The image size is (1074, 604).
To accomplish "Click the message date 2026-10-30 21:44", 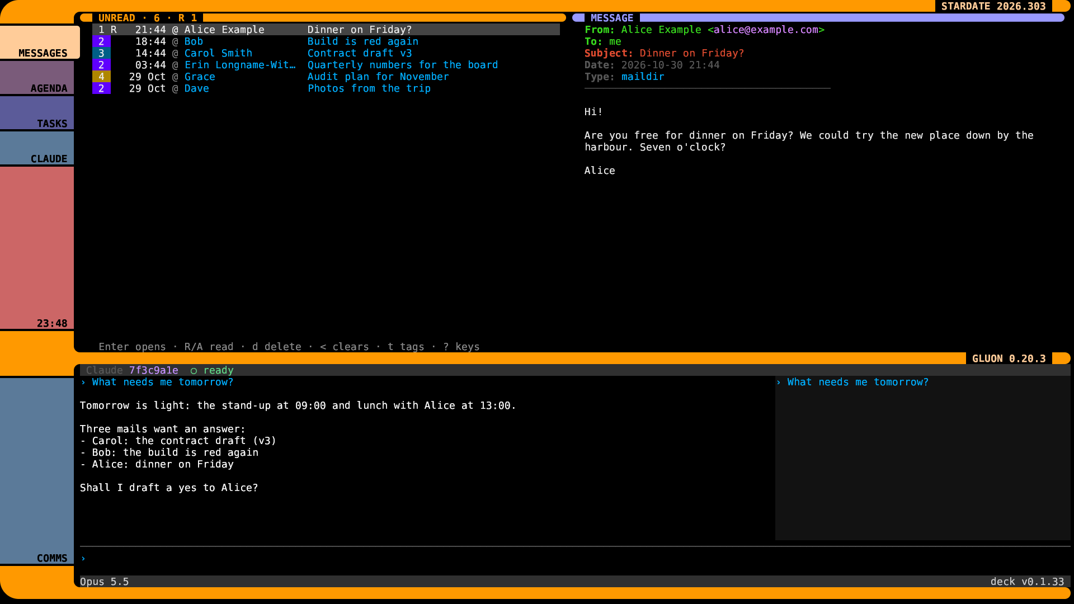I will pyautogui.click(x=670, y=65).
